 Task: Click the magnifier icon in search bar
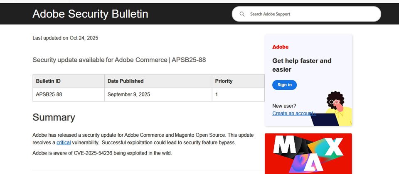click(x=242, y=14)
